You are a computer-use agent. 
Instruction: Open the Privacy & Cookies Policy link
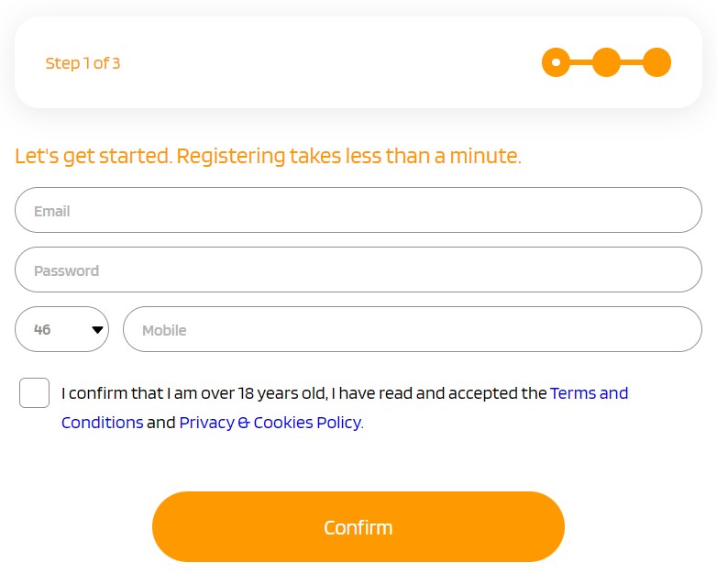270,423
